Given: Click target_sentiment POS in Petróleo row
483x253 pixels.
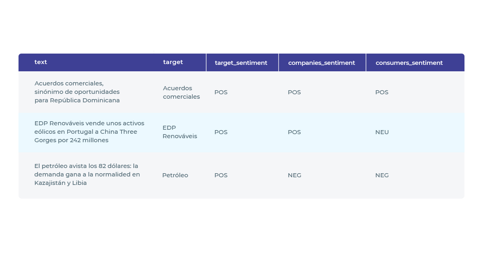Looking at the screenshot, I should [x=221, y=175].
